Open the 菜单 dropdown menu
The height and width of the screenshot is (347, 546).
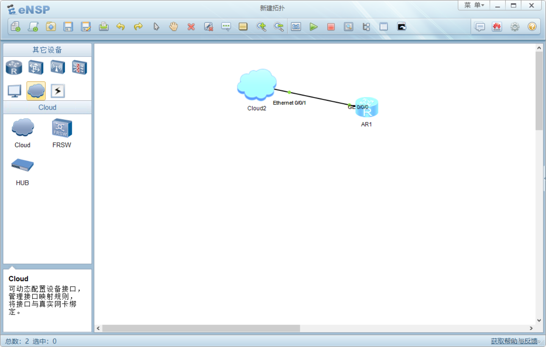tap(474, 5)
